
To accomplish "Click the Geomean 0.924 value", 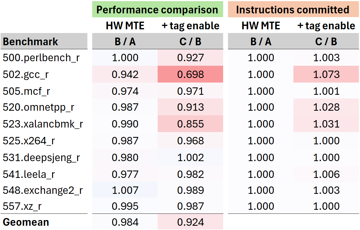I will click(x=190, y=222).
